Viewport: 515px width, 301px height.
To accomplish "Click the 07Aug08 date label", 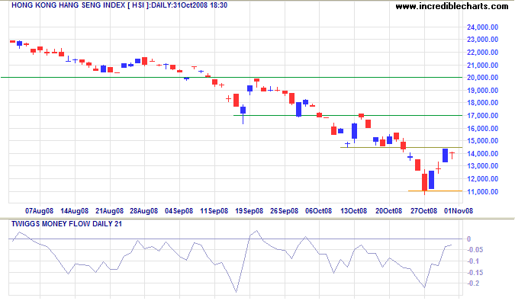I will point(39,211).
